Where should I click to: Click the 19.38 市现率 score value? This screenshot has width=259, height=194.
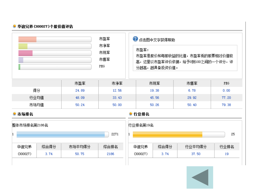[x=155, y=91]
